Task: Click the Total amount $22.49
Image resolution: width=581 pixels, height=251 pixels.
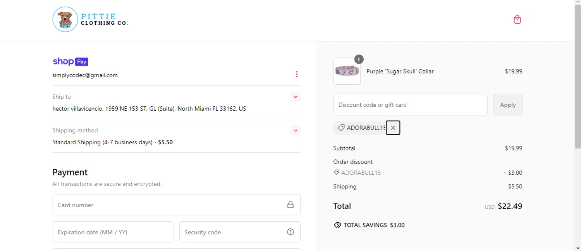Action: pos(510,206)
